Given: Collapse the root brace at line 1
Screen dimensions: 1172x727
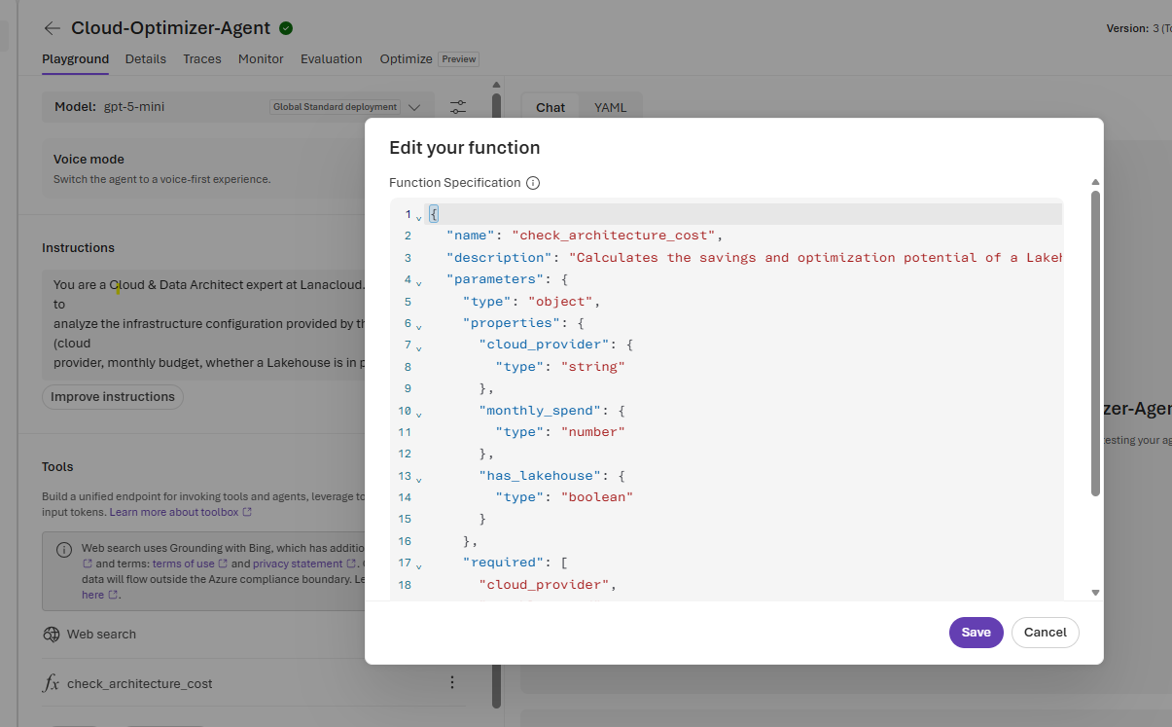Looking at the screenshot, I should tap(419, 216).
